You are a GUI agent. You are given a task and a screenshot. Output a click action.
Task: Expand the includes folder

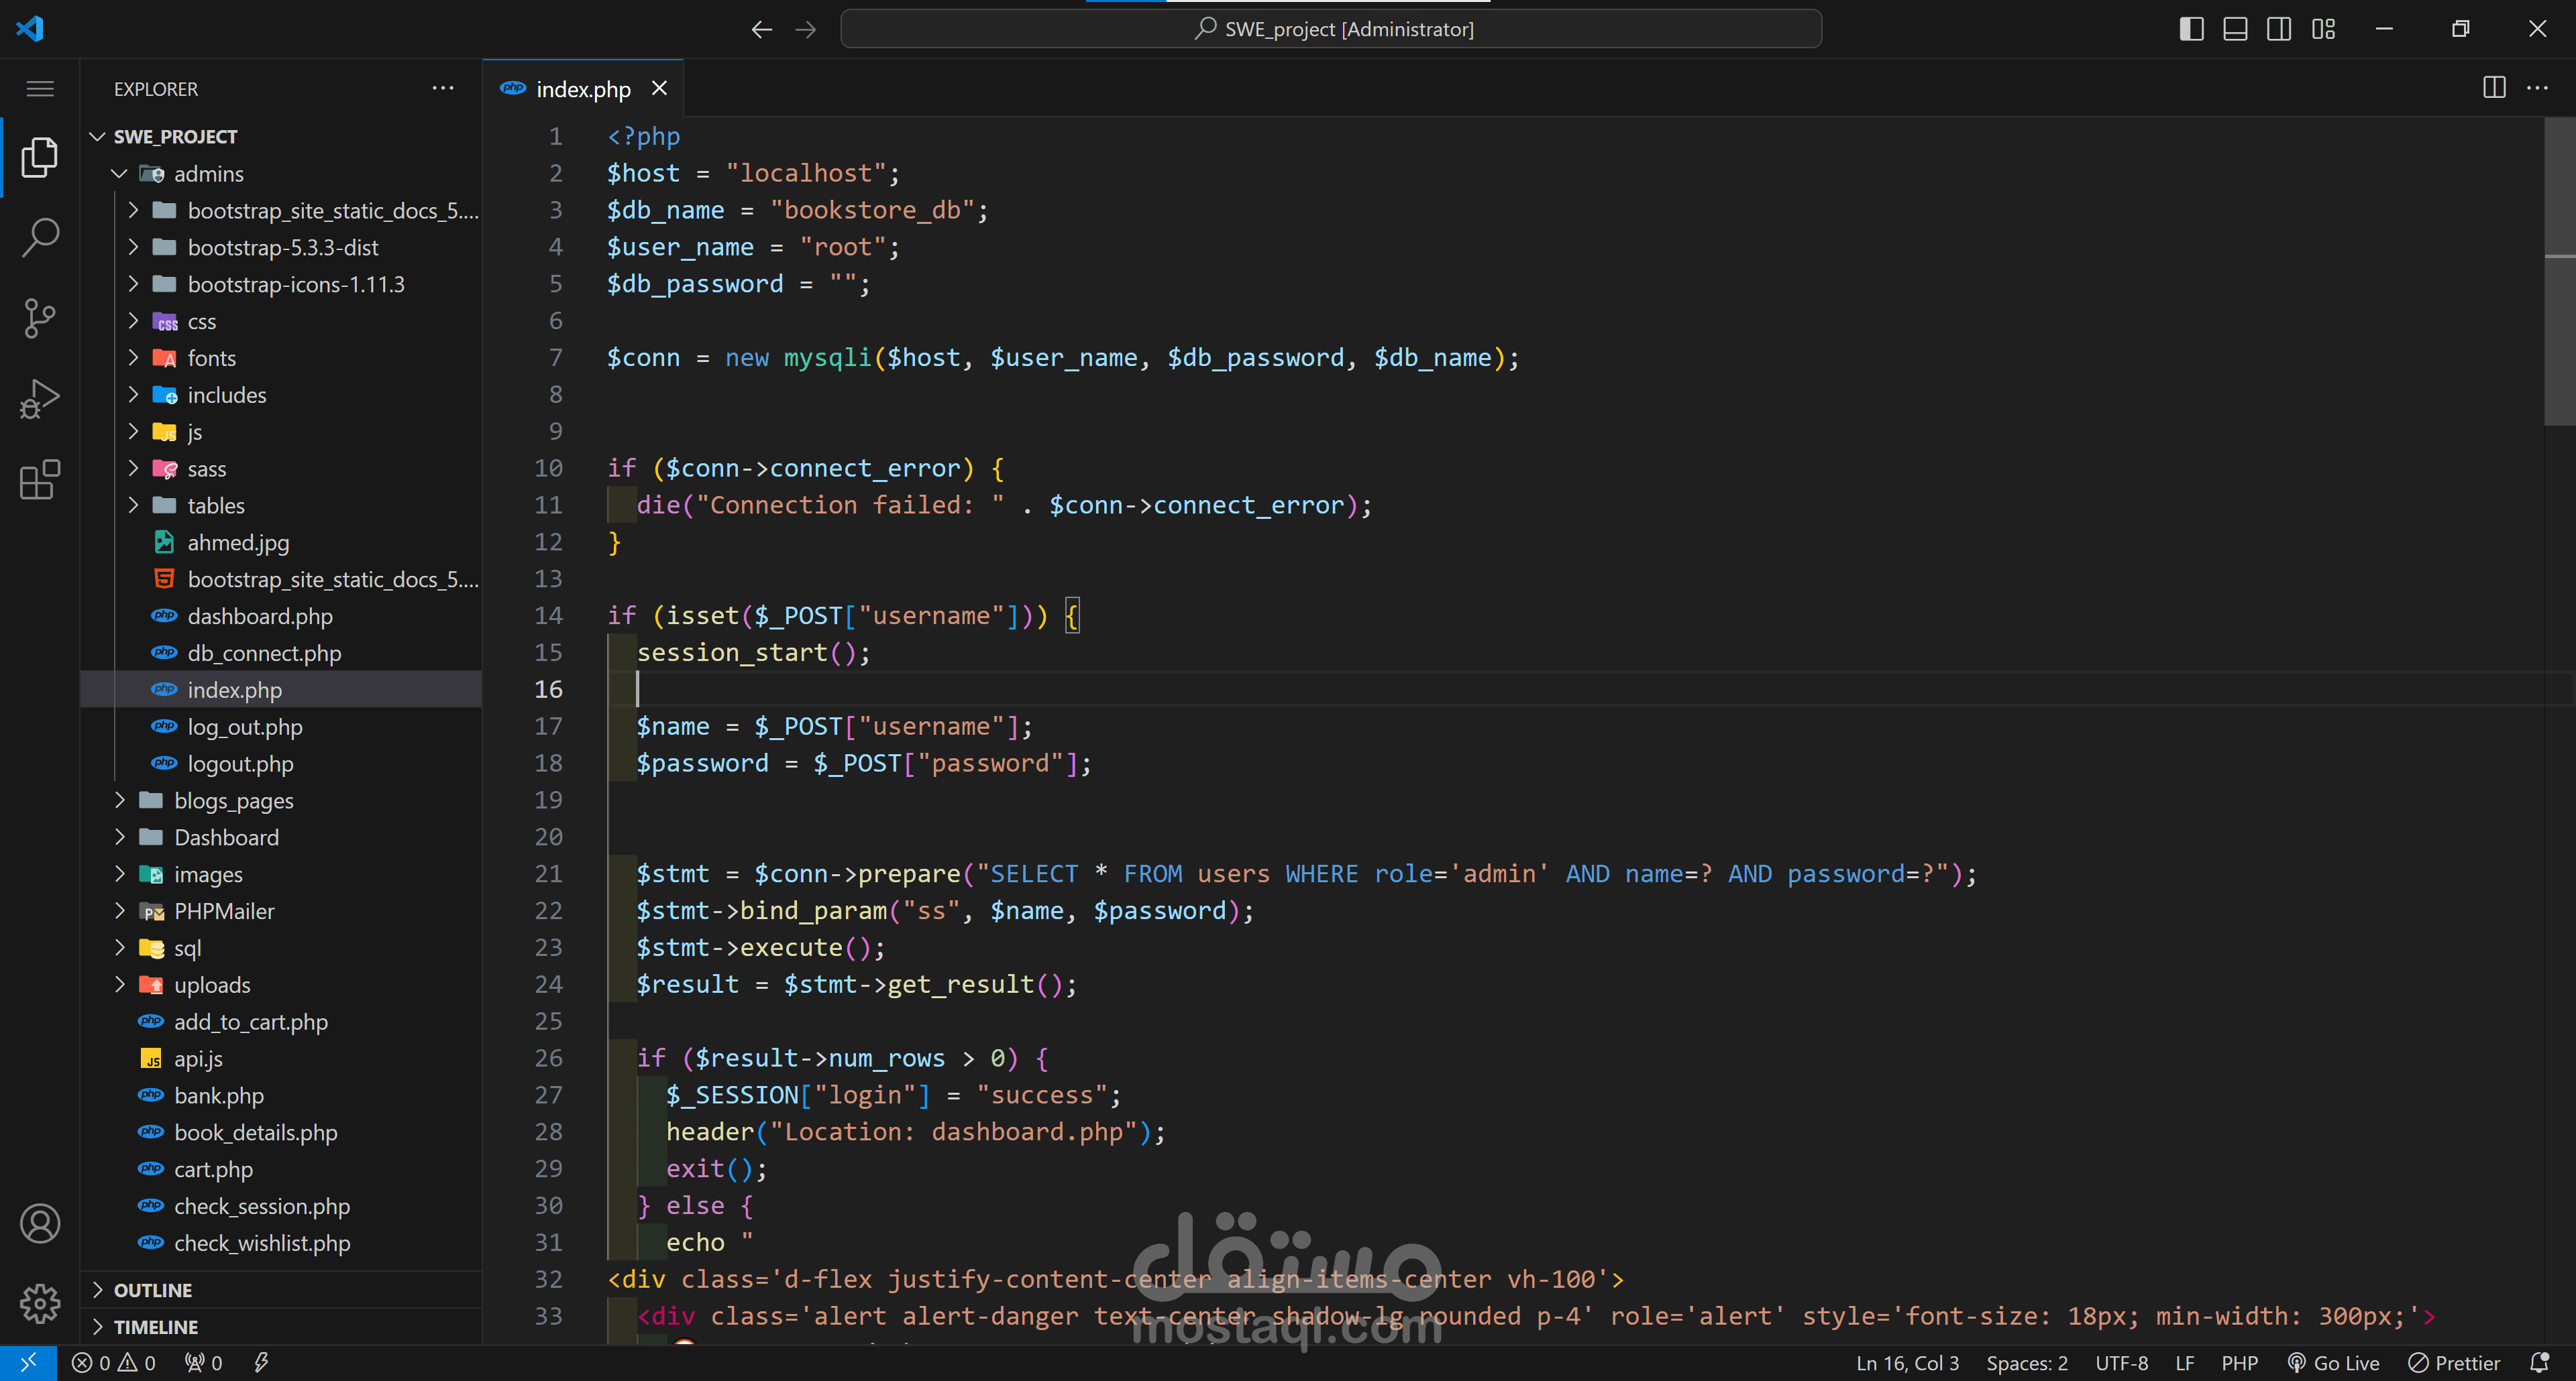226,395
